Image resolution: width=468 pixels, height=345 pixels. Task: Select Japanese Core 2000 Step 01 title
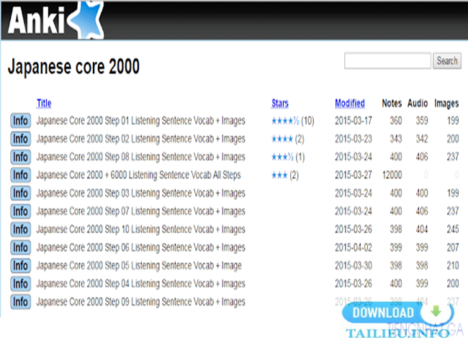pos(140,121)
